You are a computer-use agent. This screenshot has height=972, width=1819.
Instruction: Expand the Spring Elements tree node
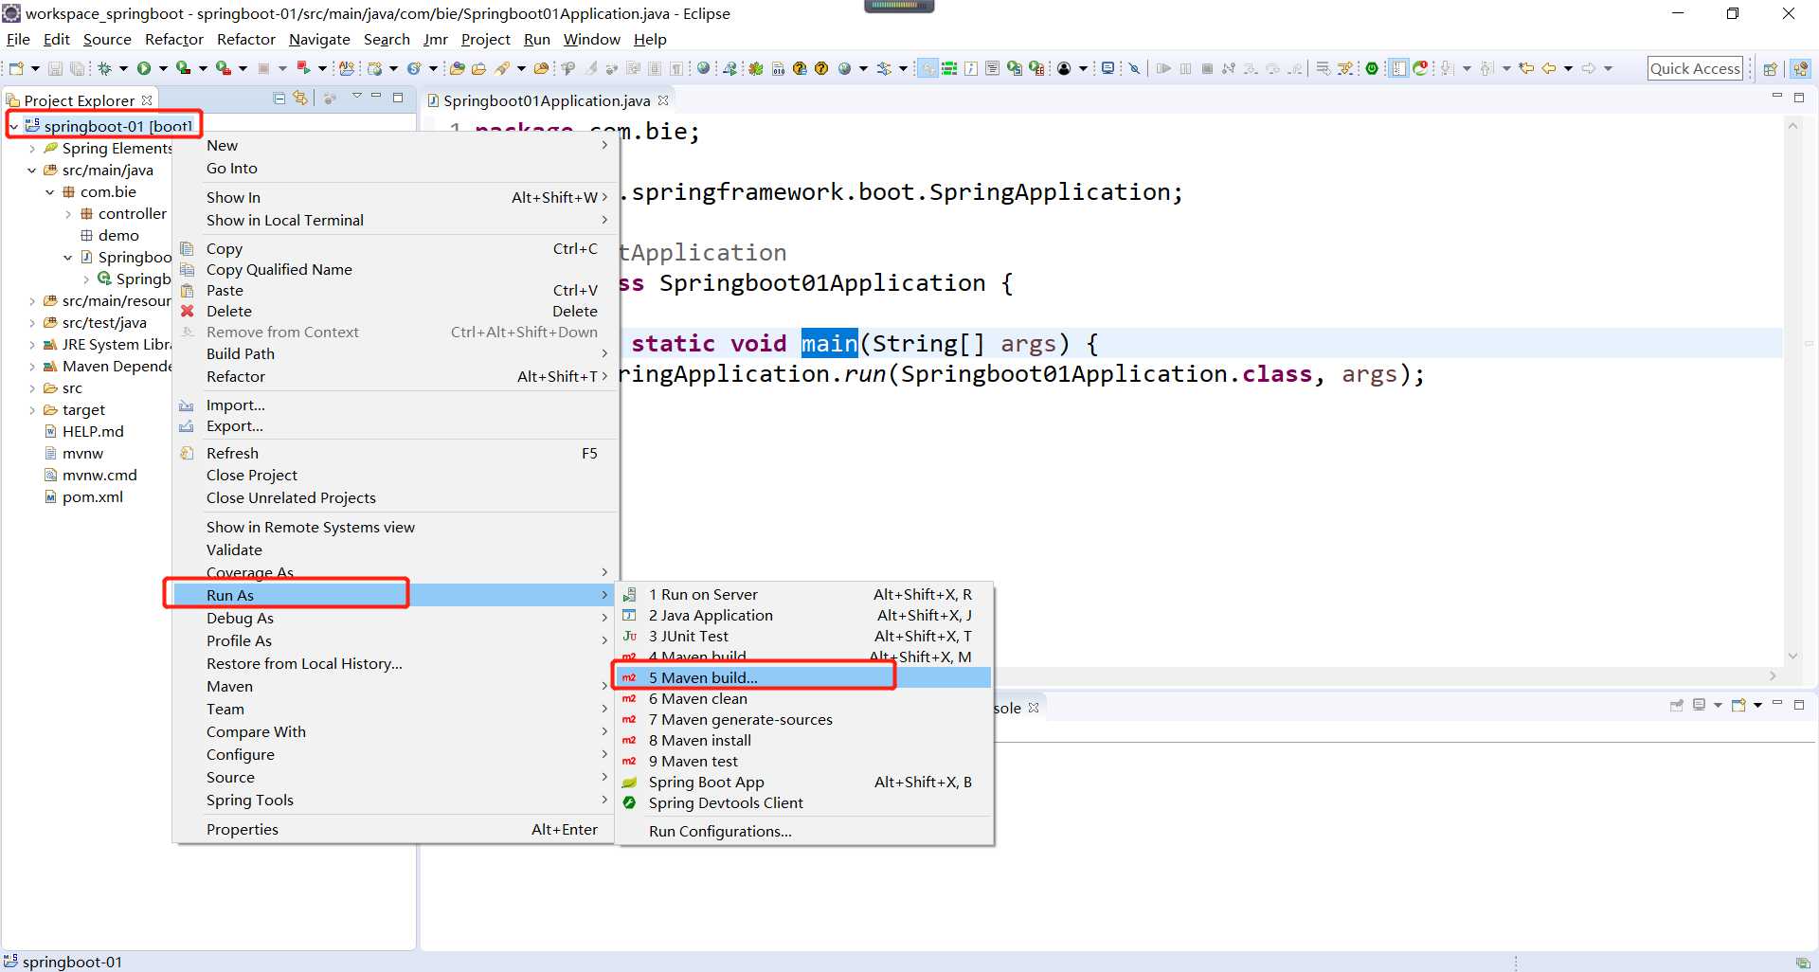(32, 148)
